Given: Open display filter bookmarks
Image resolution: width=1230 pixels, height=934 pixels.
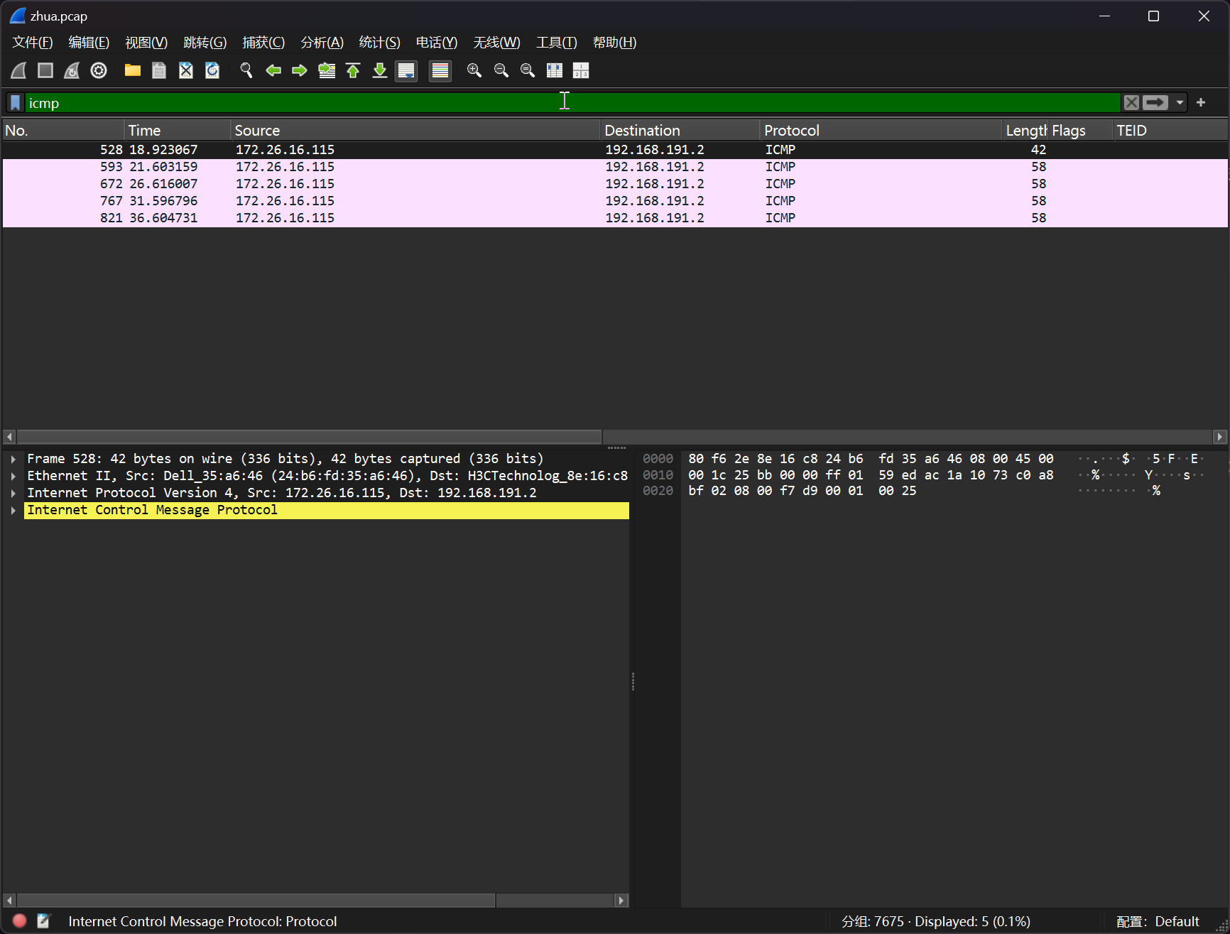Looking at the screenshot, I should [16, 103].
